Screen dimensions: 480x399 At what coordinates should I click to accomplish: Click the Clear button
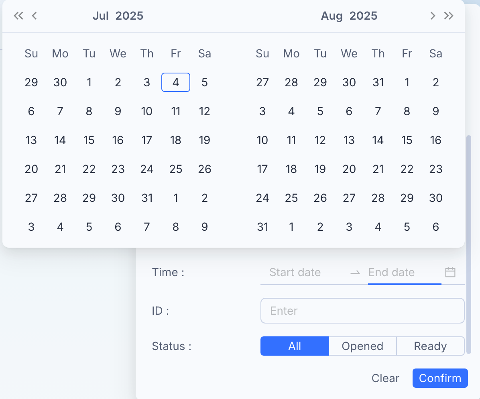tap(385, 378)
